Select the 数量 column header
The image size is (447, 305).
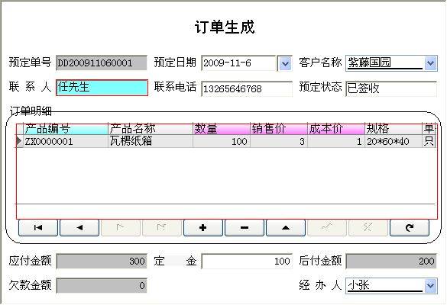click(222, 129)
